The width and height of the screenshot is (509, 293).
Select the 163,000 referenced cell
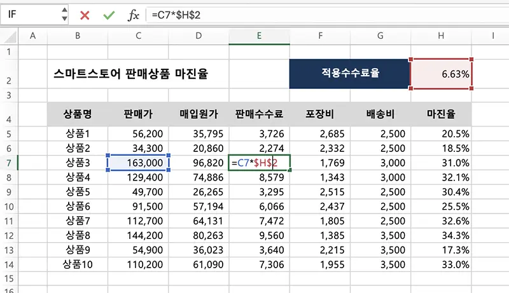[x=138, y=163]
